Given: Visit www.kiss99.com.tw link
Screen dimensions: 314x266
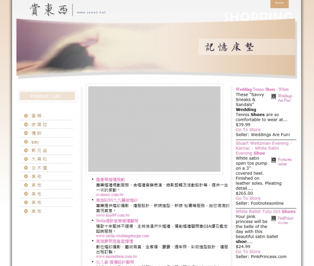Looking at the screenshot, I should pos(113,215).
